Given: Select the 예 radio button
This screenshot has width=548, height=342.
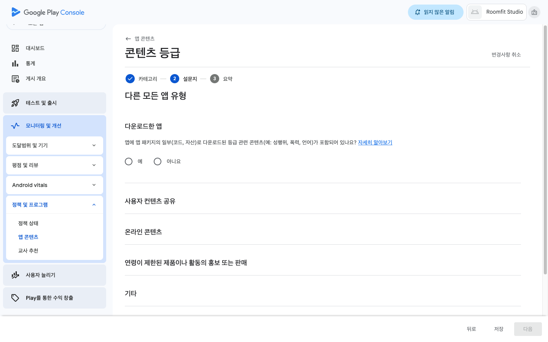Looking at the screenshot, I should pos(129,161).
